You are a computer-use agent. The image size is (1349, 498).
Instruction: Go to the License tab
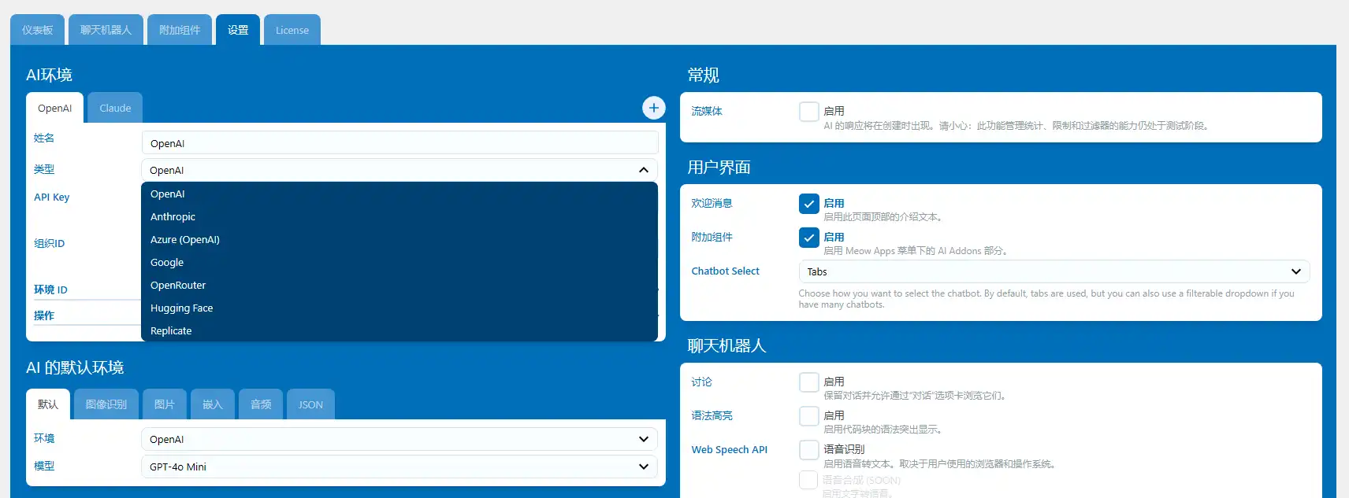[292, 30]
